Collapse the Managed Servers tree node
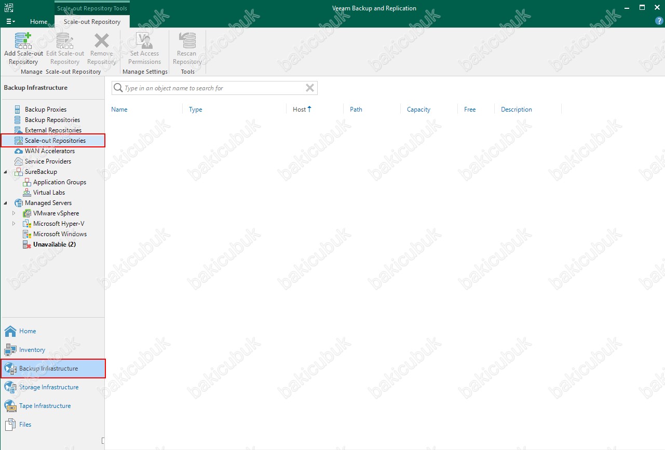665x450 pixels. click(6, 203)
